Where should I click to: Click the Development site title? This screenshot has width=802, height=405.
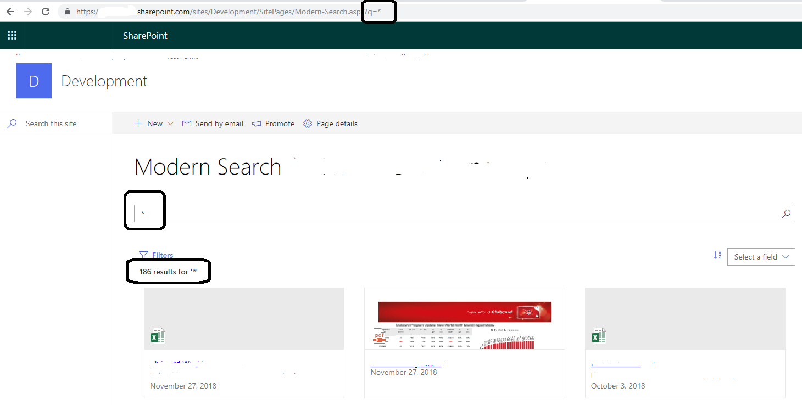point(104,81)
